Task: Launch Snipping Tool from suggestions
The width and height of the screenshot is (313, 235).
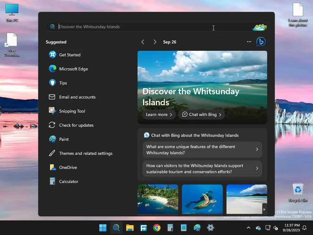Action: pyautogui.click(x=67, y=111)
